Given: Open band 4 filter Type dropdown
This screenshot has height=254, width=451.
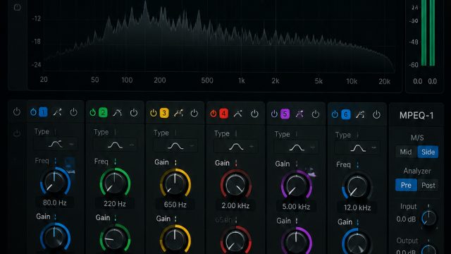Looking at the screenshot, I should 236,147.
